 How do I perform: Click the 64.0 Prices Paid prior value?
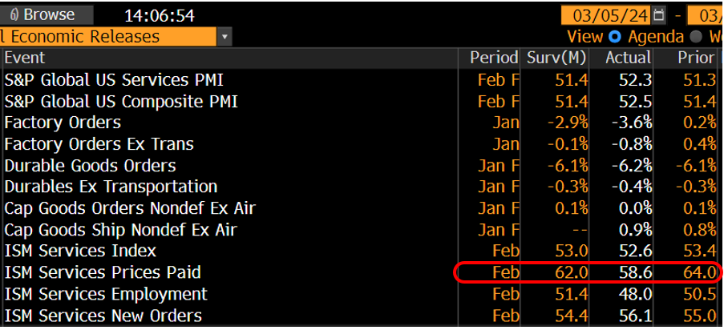tap(699, 272)
